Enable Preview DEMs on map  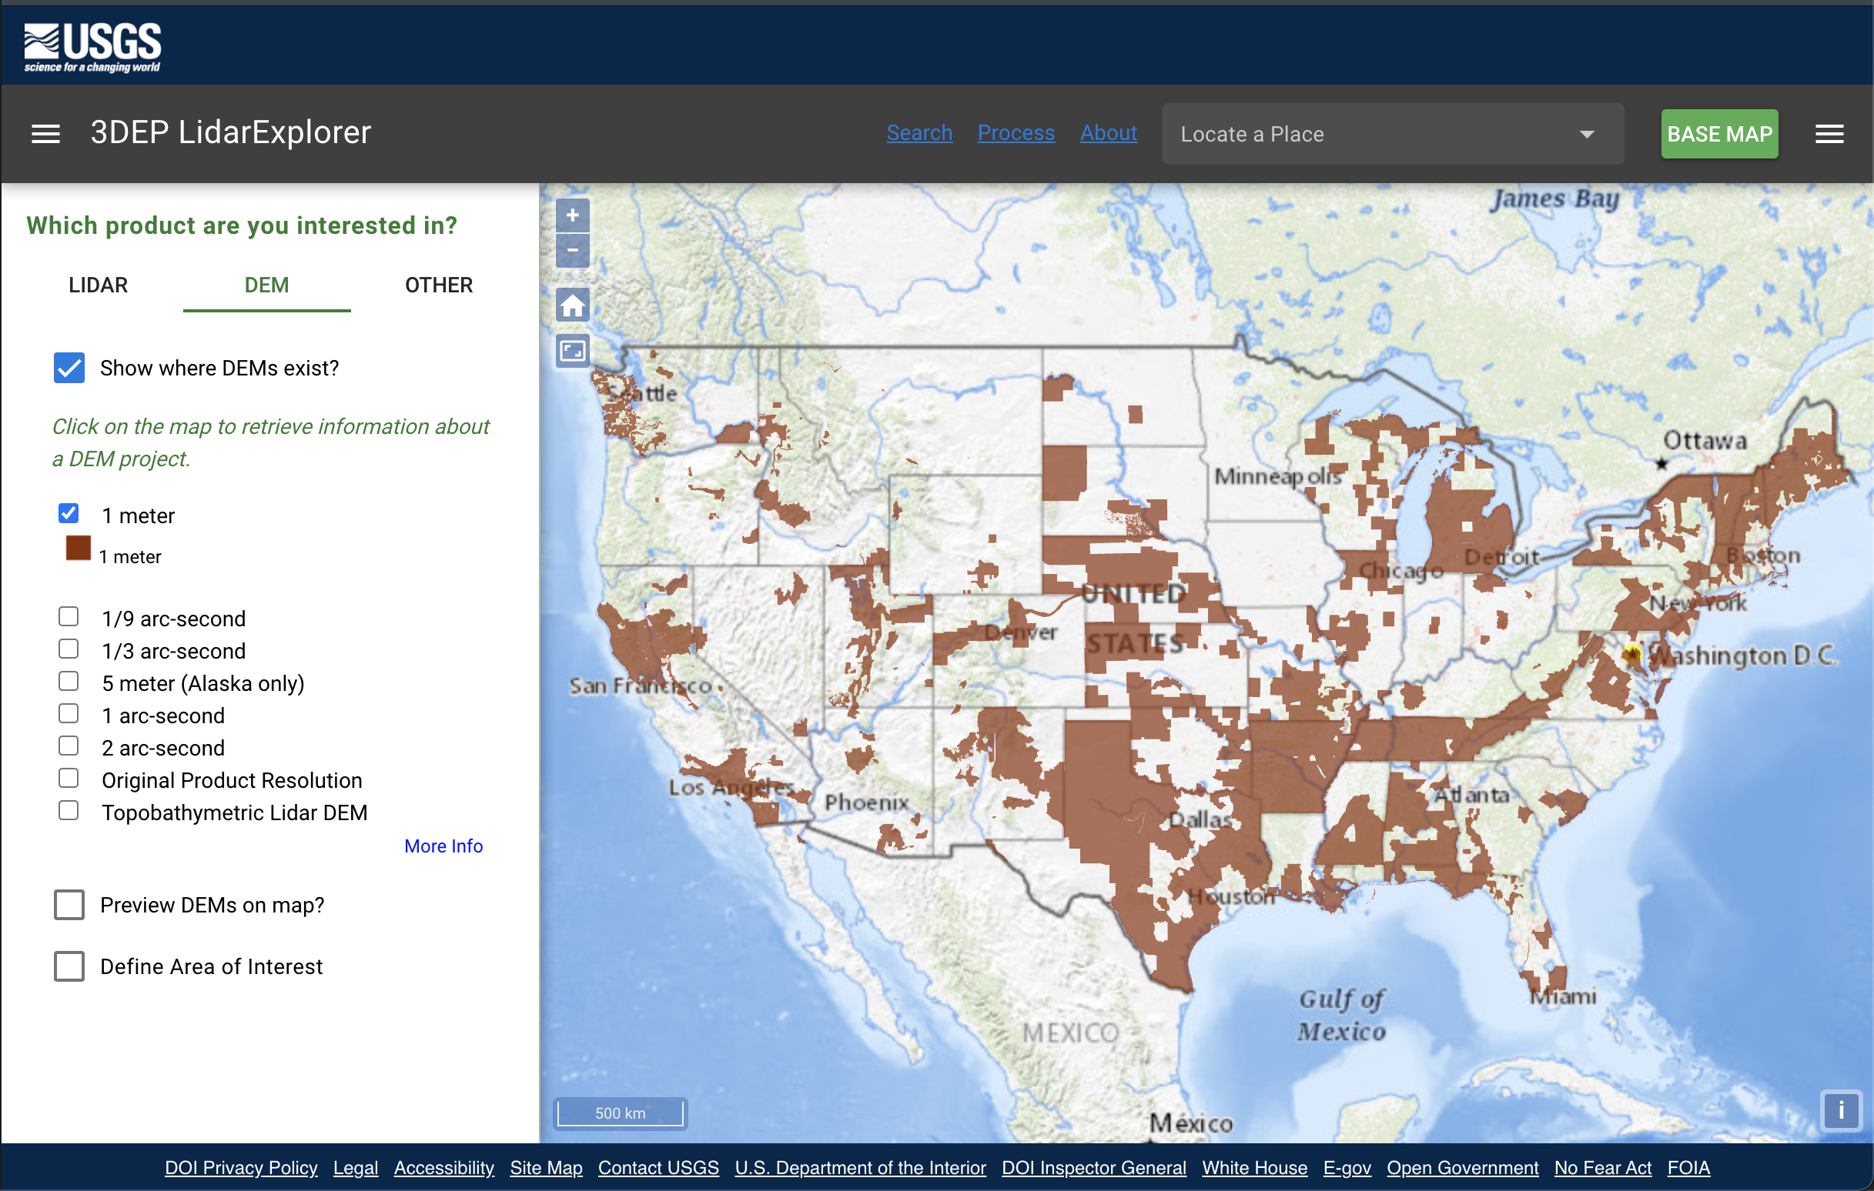pos(69,905)
